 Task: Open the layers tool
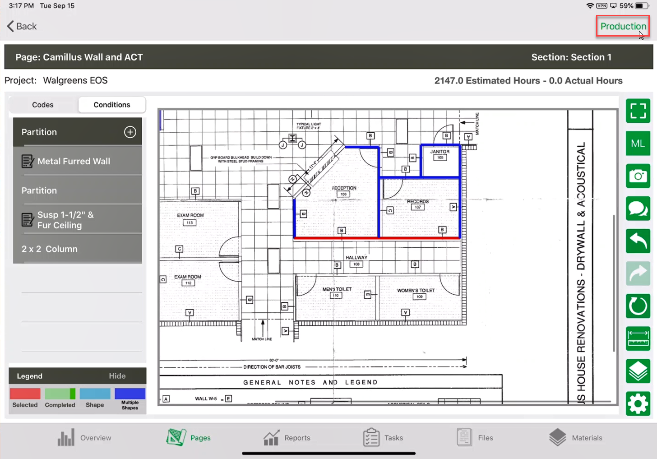pyautogui.click(x=638, y=371)
